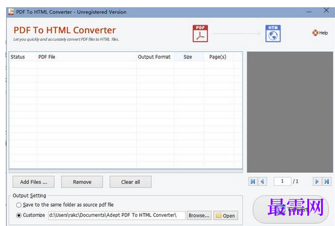Click the output path text field
335x226 pixels.
coord(117,215)
